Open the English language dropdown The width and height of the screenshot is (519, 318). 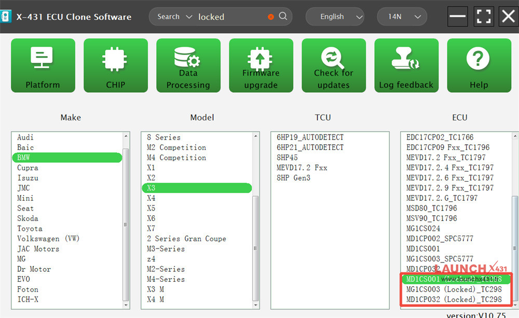pyautogui.click(x=335, y=17)
